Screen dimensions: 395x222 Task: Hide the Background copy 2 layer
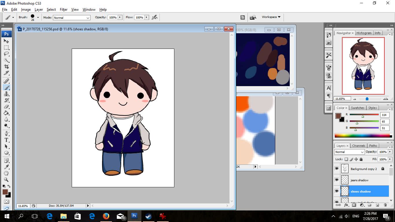click(337, 169)
